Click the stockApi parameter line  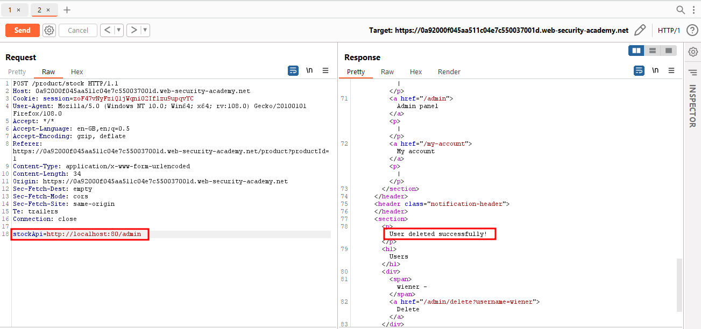click(77, 234)
